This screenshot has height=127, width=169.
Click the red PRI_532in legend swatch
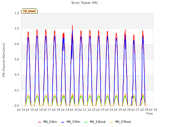pyautogui.click(x=39, y=122)
